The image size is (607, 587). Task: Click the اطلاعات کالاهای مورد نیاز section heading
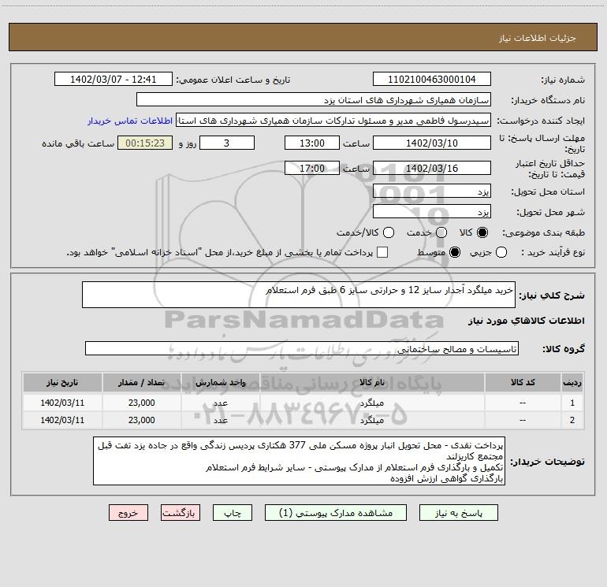click(526, 321)
